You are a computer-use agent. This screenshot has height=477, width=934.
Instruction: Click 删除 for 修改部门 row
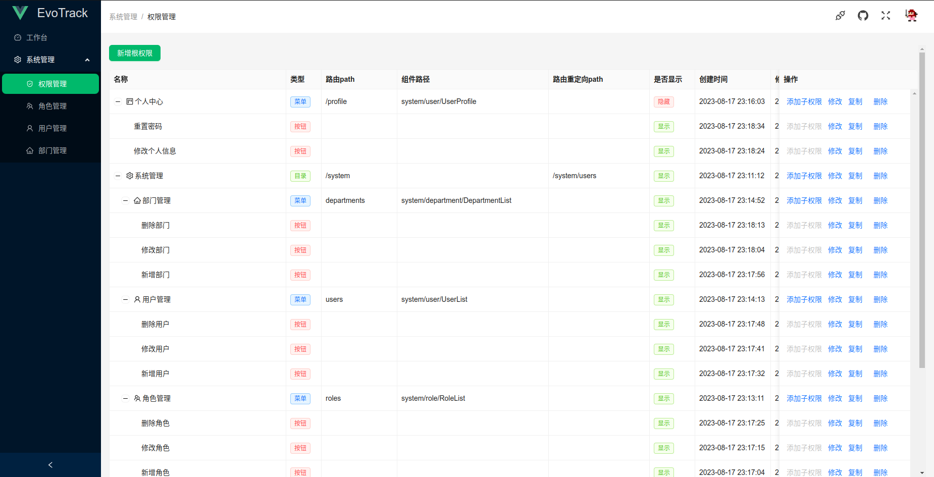880,250
